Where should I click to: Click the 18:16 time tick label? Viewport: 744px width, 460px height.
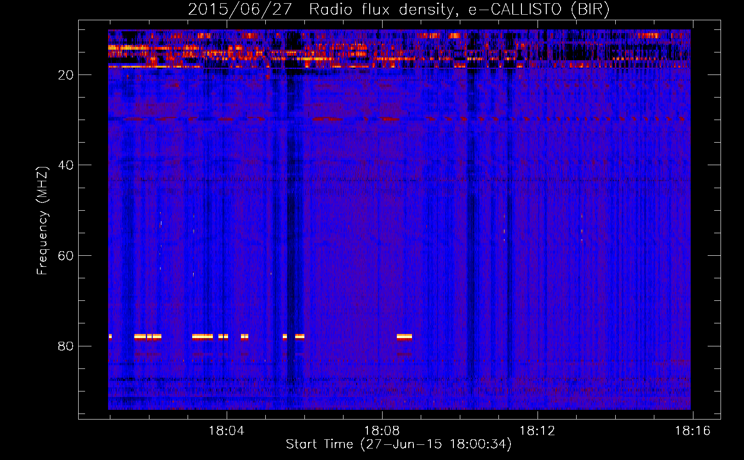pyautogui.click(x=692, y=431)
